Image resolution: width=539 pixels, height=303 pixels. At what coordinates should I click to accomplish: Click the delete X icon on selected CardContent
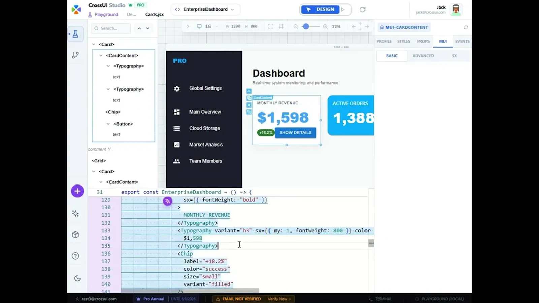click(249, 105)
